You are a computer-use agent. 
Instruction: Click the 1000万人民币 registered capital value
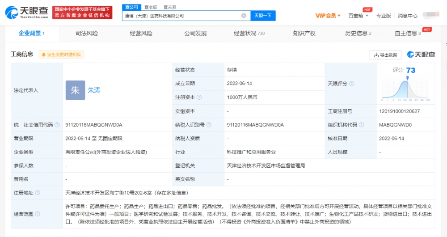pos(242,97)
